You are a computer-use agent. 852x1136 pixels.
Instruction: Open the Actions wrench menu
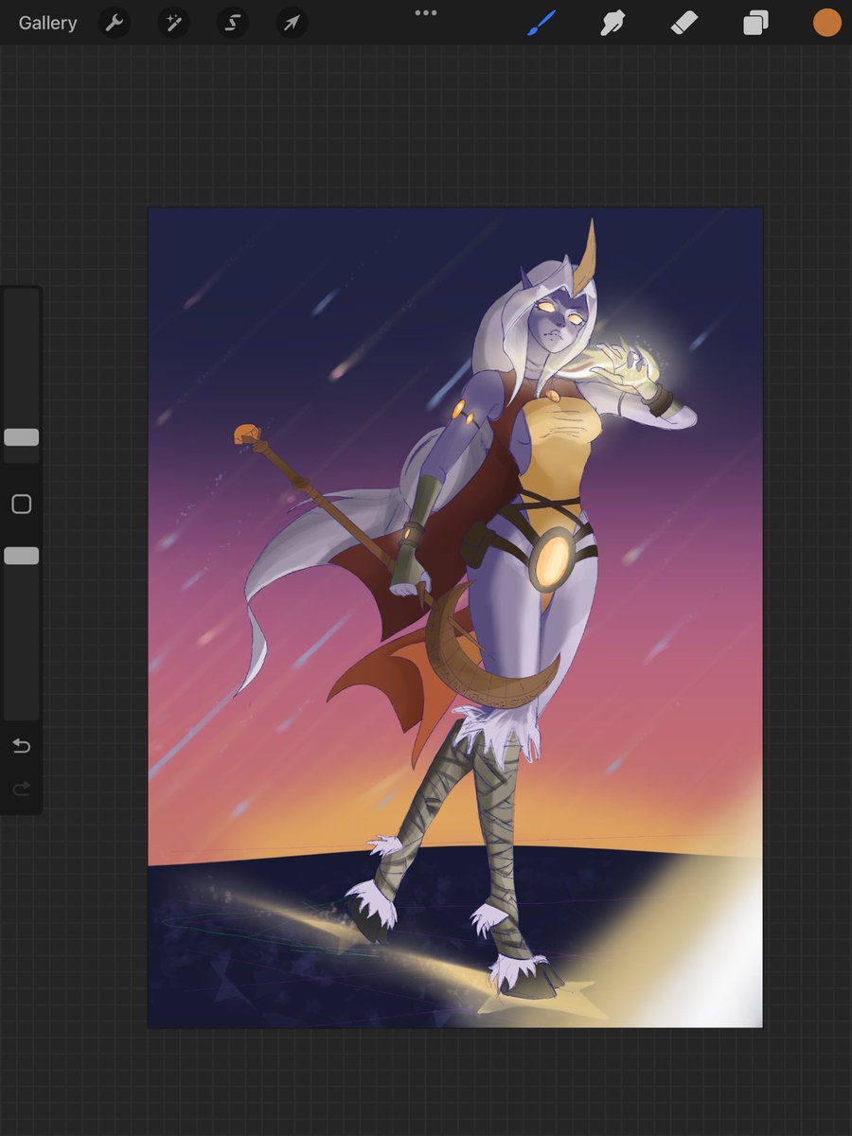[115, 23]
